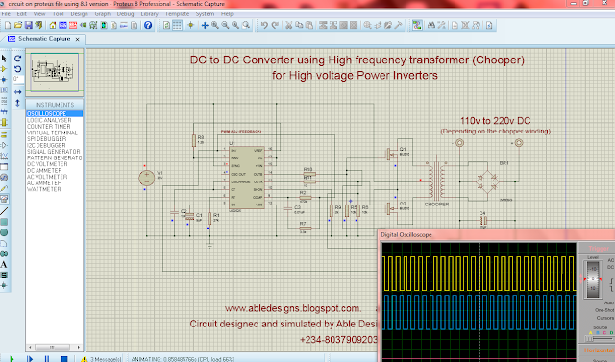This screenshot has width=615, height=362.
Task: Redo the last action
Action: pyautogui.click(x=275, y=26)
